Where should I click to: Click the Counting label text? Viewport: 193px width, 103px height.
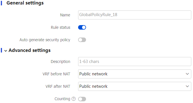point(62,99)
